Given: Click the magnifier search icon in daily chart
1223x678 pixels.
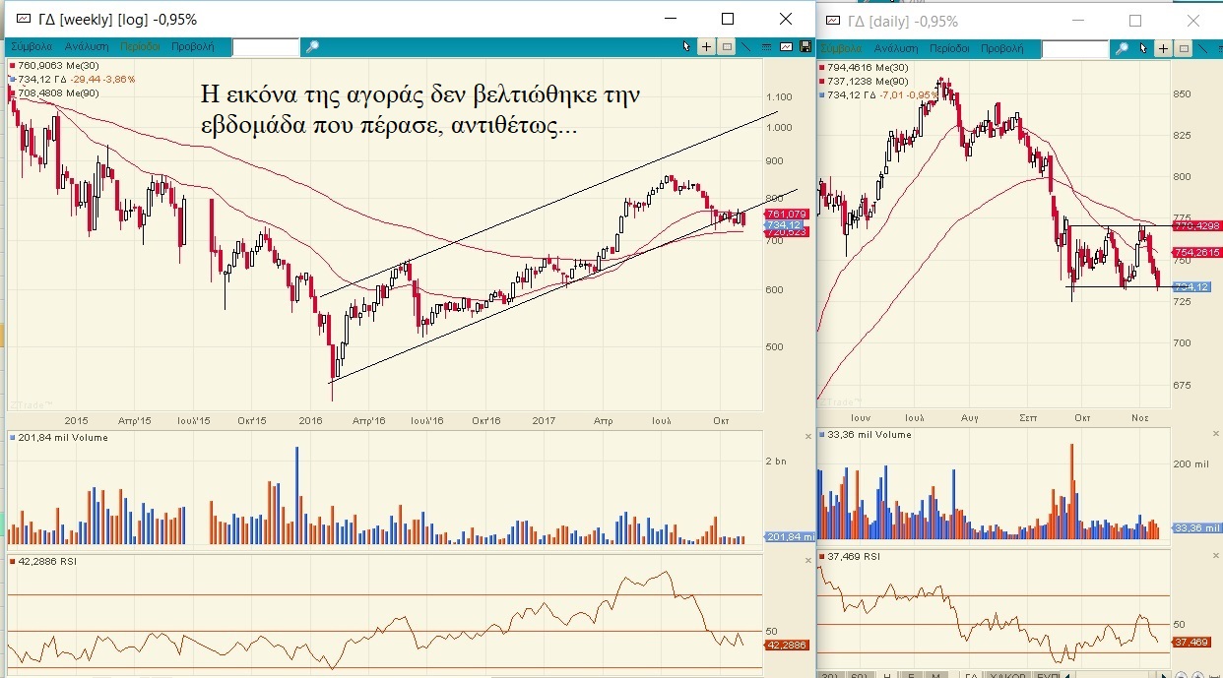Looking at the screenshot, I should pyautogui.click(x=1122, y=48).
